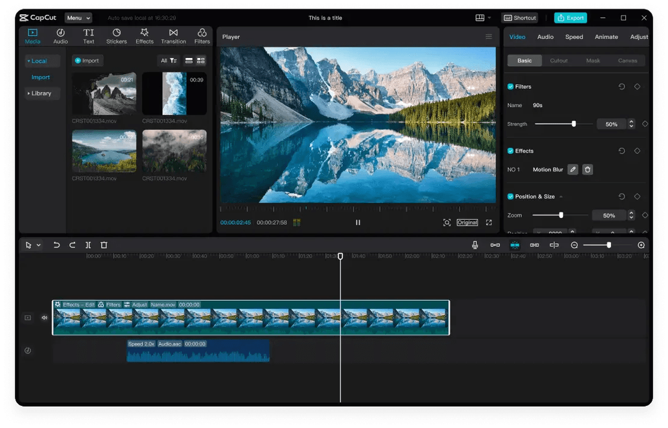The height and width of the screenshot is (428, 668).
Task: Switch to the Cutout tab
Action: 559,61
